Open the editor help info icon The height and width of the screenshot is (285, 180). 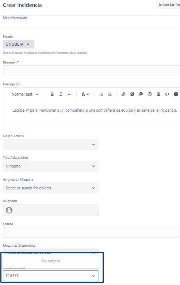(176, 94)
